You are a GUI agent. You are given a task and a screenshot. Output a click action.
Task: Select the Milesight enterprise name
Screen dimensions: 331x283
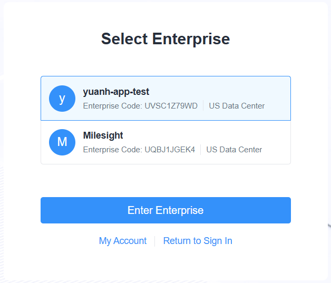coord(103,135)
